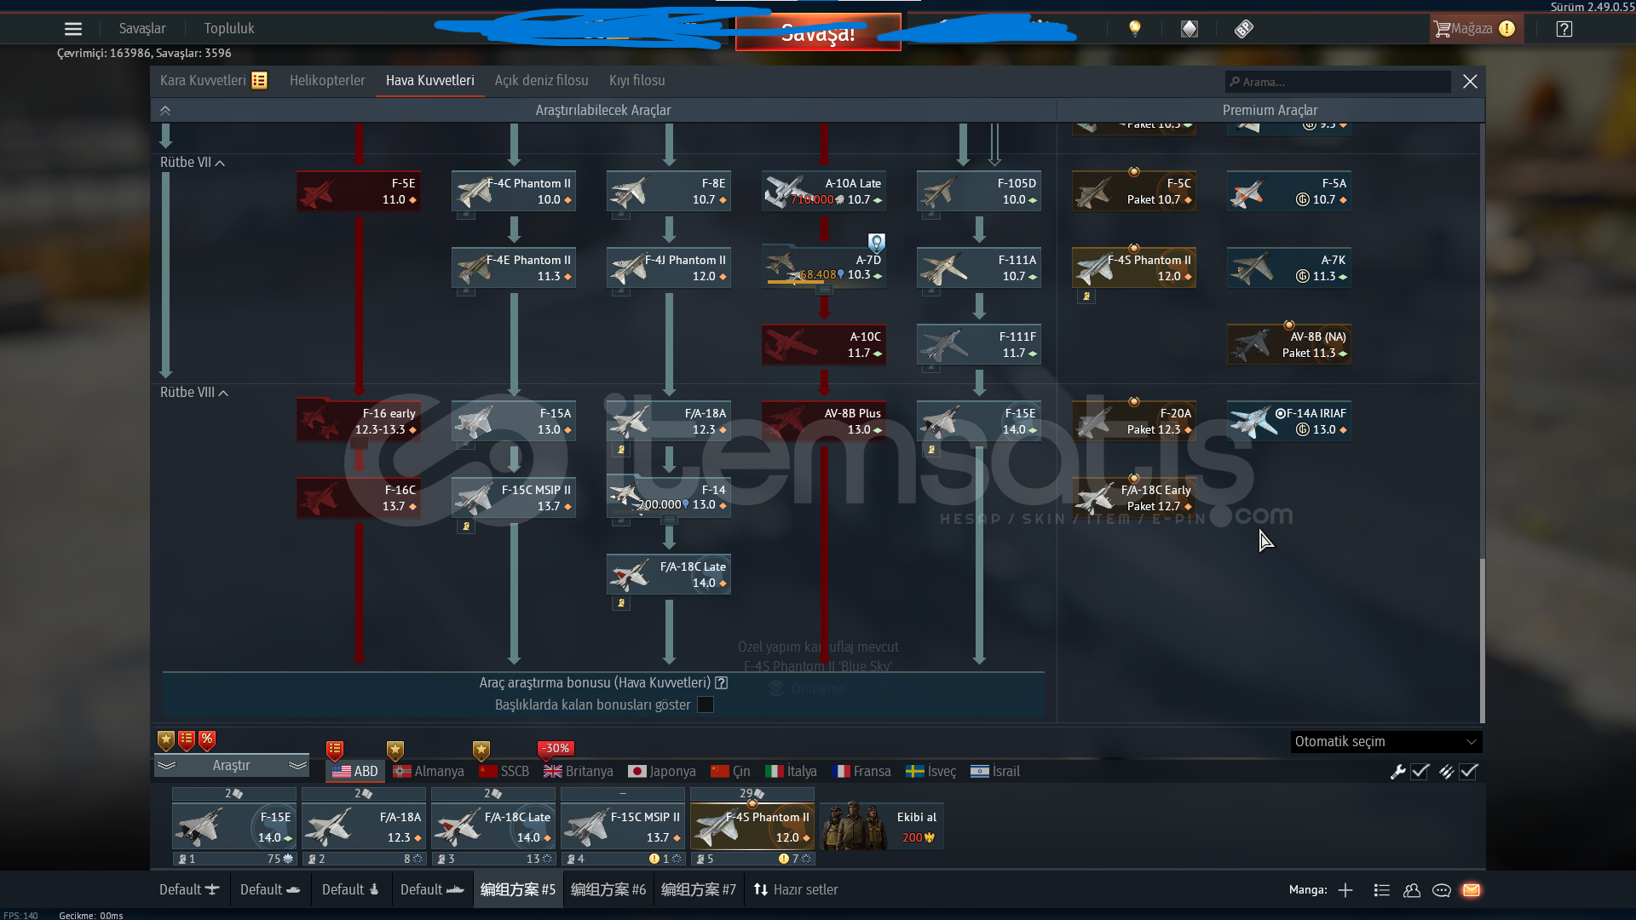Click the lightbulb hints icon
The image size is (1636, 920).
pos(1134,29)
